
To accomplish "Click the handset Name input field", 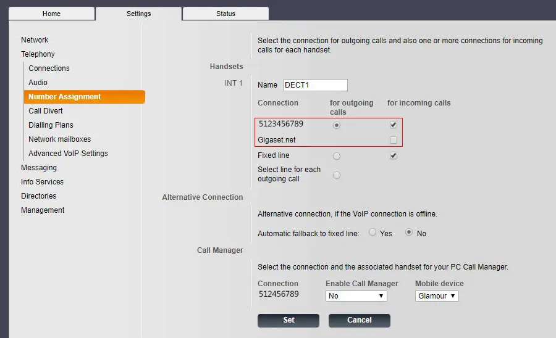I will pyautogui.click(x=315, y=85).
